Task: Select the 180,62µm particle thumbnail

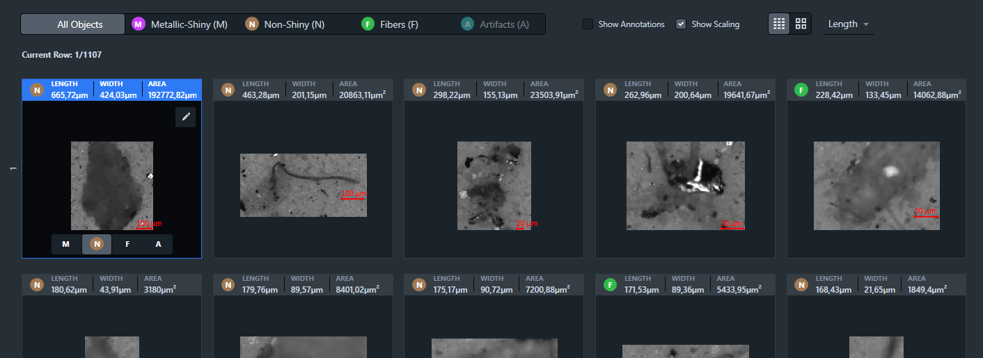Action: point(112,347)
